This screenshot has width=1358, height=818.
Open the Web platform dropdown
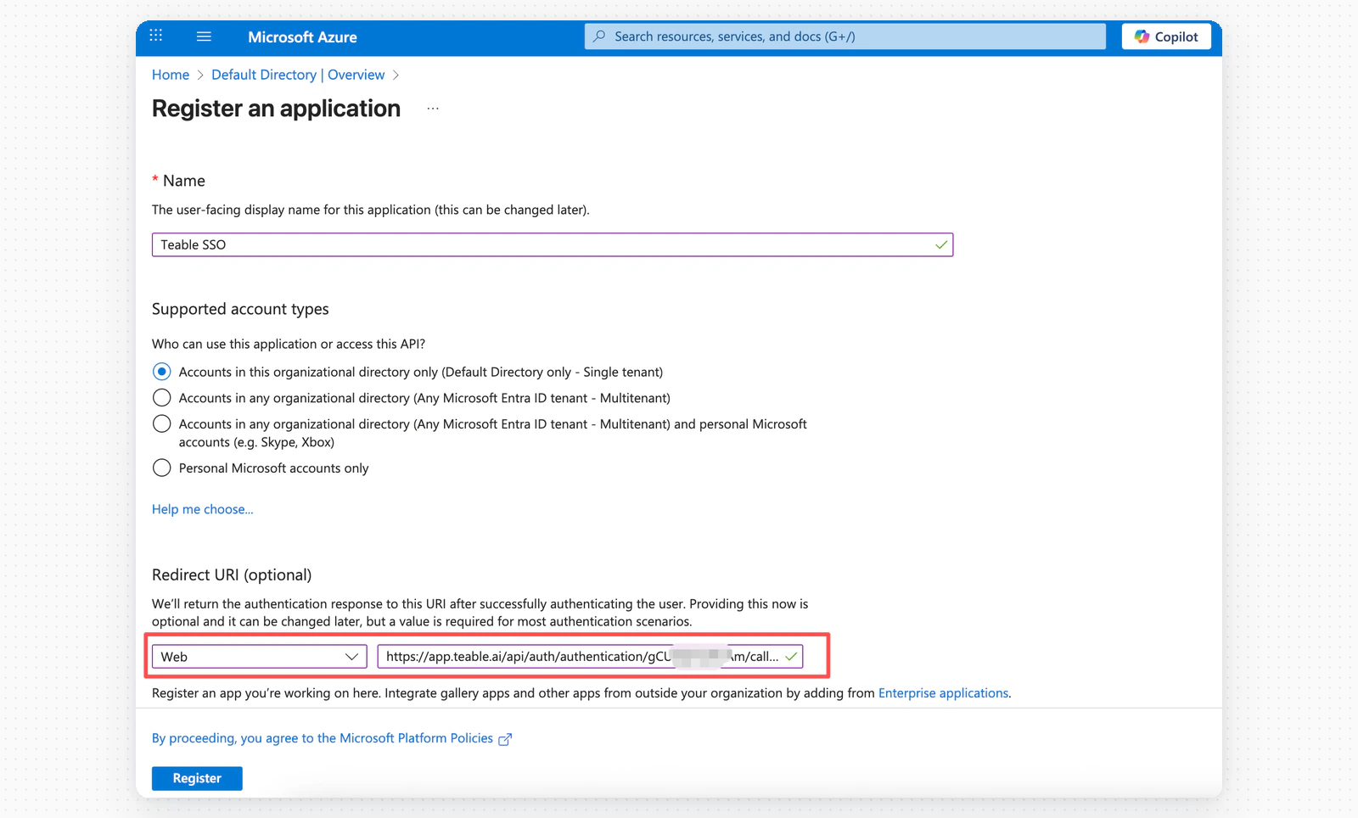[x=259, y=657]
